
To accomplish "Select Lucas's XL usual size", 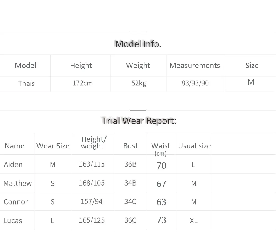I will click(x=194, y=221).
